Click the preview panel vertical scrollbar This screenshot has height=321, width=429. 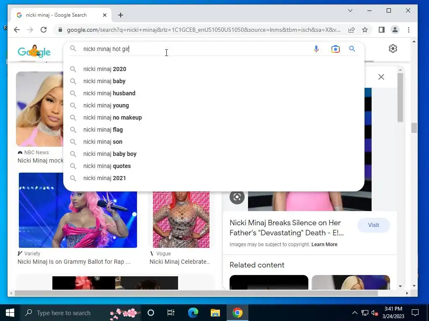(400, 97)
